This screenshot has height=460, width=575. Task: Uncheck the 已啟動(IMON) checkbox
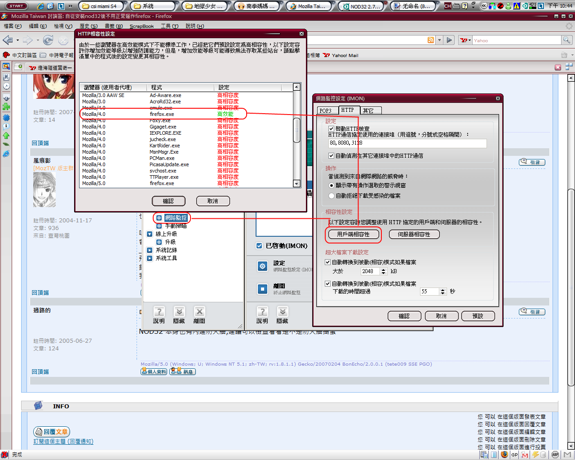[259, 246]
